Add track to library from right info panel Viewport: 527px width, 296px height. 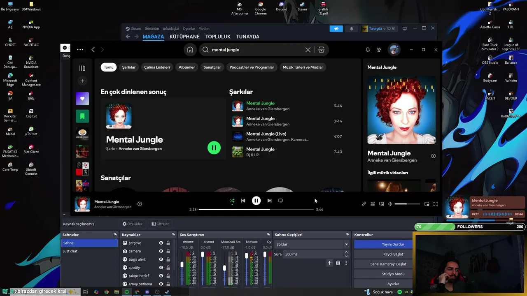[x=433, y=156]
